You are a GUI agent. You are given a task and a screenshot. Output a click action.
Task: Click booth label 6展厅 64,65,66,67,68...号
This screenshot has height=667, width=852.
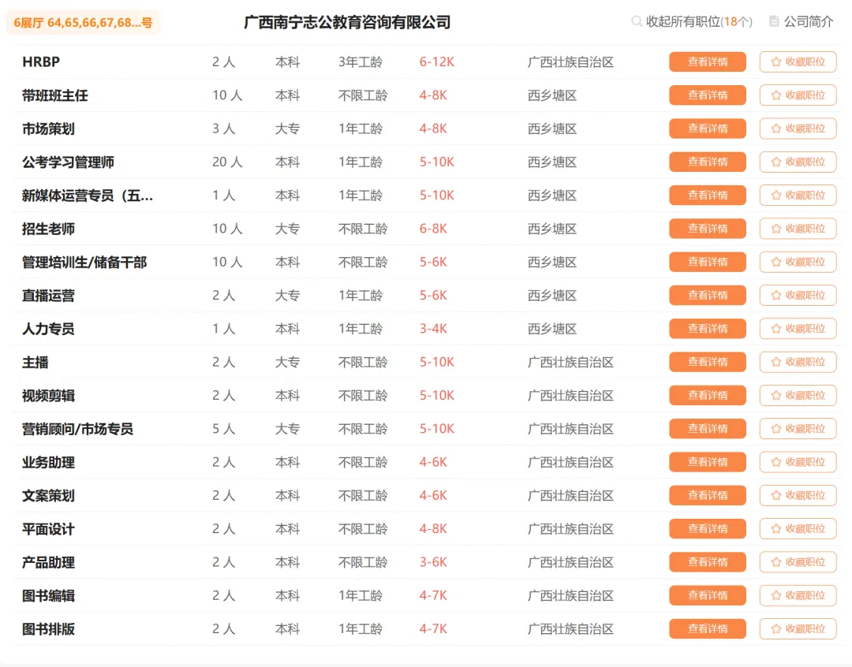pyautogui.click(x=83, y=23)
